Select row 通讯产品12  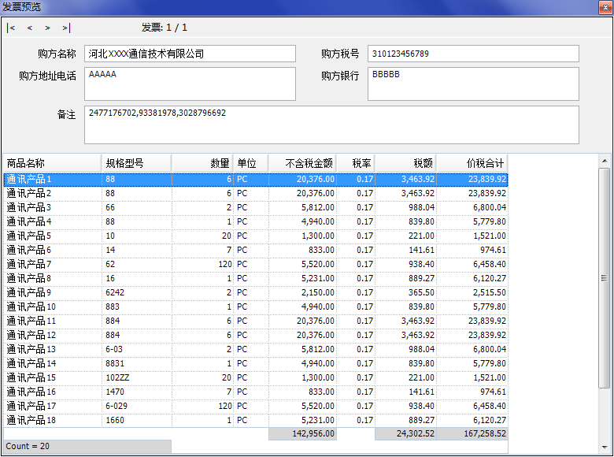(256, 335)
